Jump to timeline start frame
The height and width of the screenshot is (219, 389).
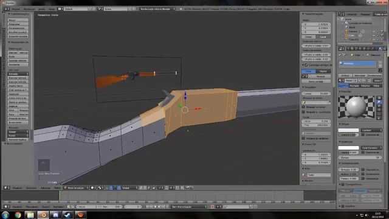point(147,207)
